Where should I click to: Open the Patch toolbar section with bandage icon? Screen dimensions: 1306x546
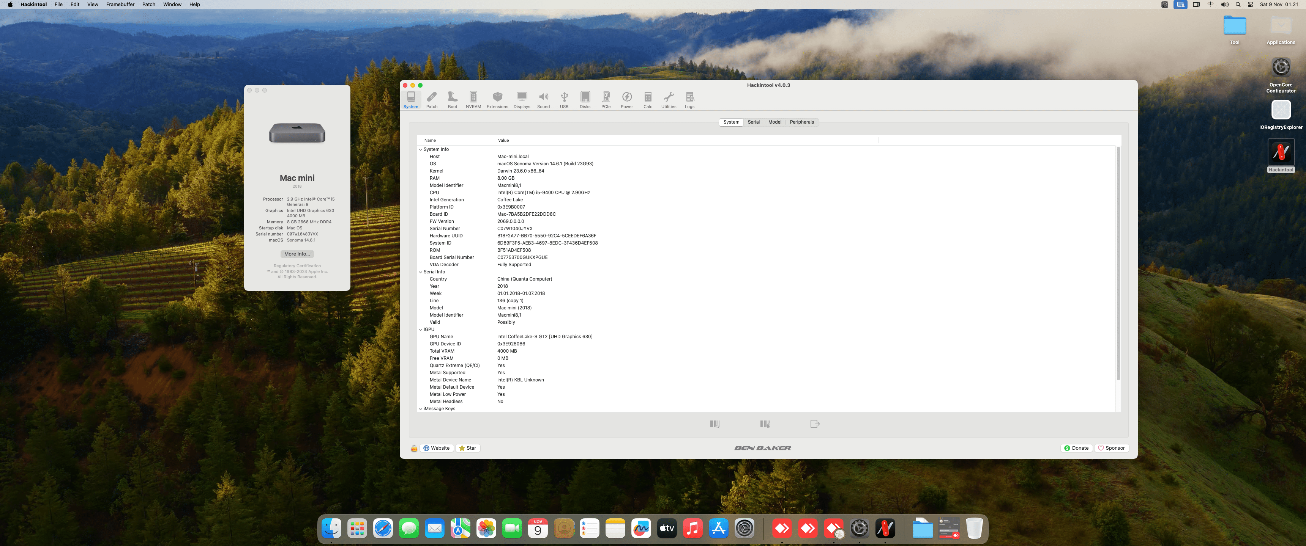tap(431, 100)
